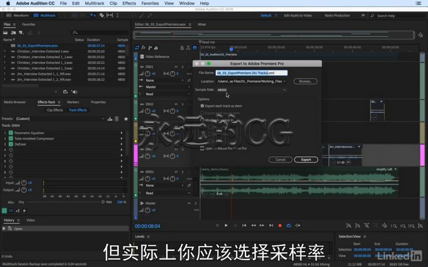Click the favorite star icon in Effects Rack
This screenshot has width=428, height=267.
point(126,118)
